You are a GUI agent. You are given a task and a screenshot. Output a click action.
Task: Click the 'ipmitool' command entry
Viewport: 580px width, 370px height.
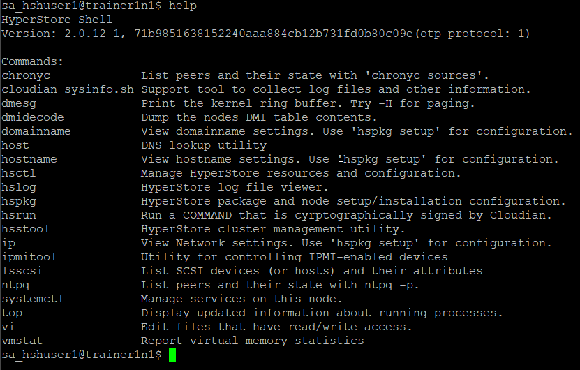pos(29,257)
